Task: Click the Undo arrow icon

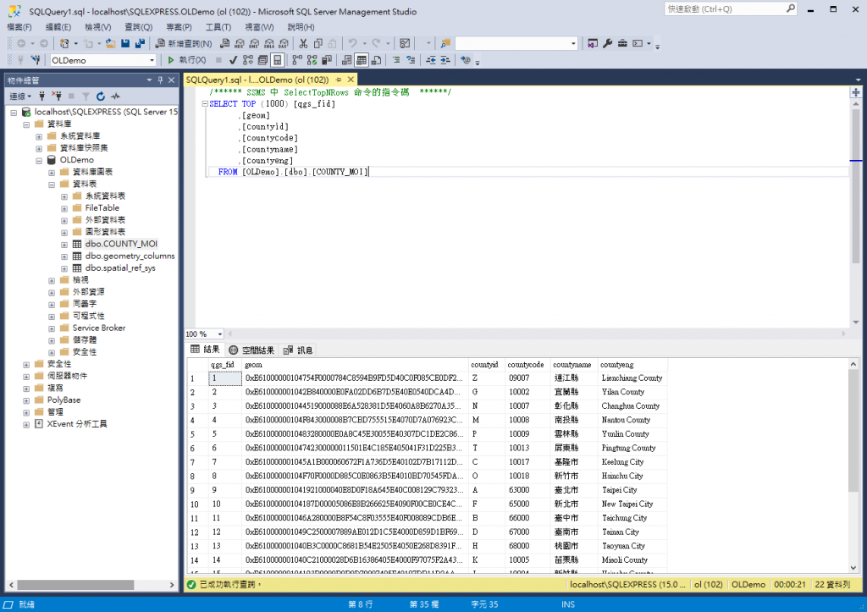Action: click(x=352, y=43)
